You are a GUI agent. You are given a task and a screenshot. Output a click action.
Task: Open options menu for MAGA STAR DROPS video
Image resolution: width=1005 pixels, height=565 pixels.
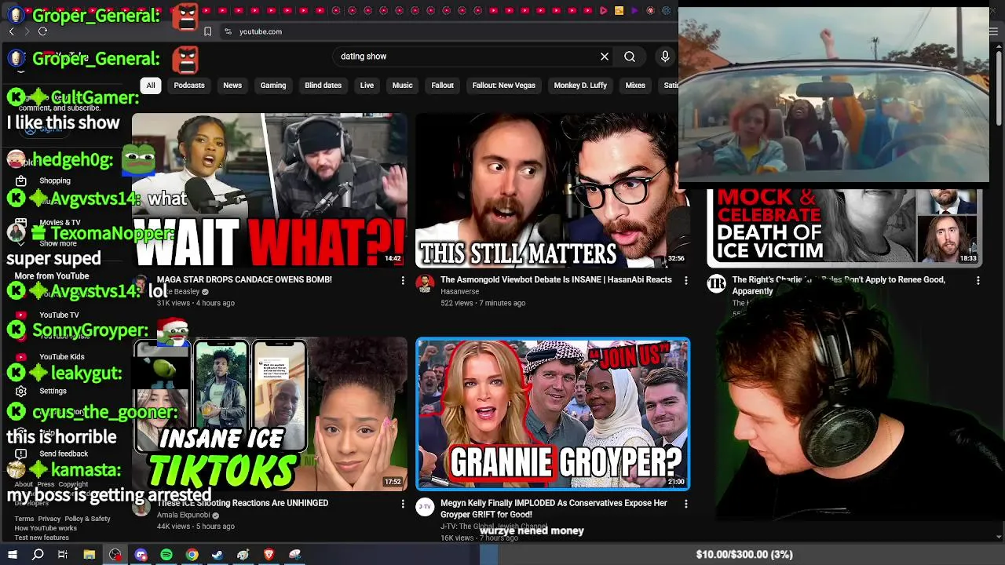coord(403,280)
